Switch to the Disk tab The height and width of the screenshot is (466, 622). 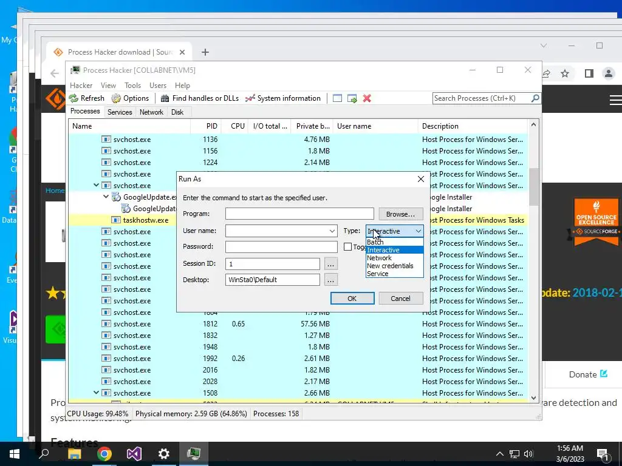pos(177,112)
